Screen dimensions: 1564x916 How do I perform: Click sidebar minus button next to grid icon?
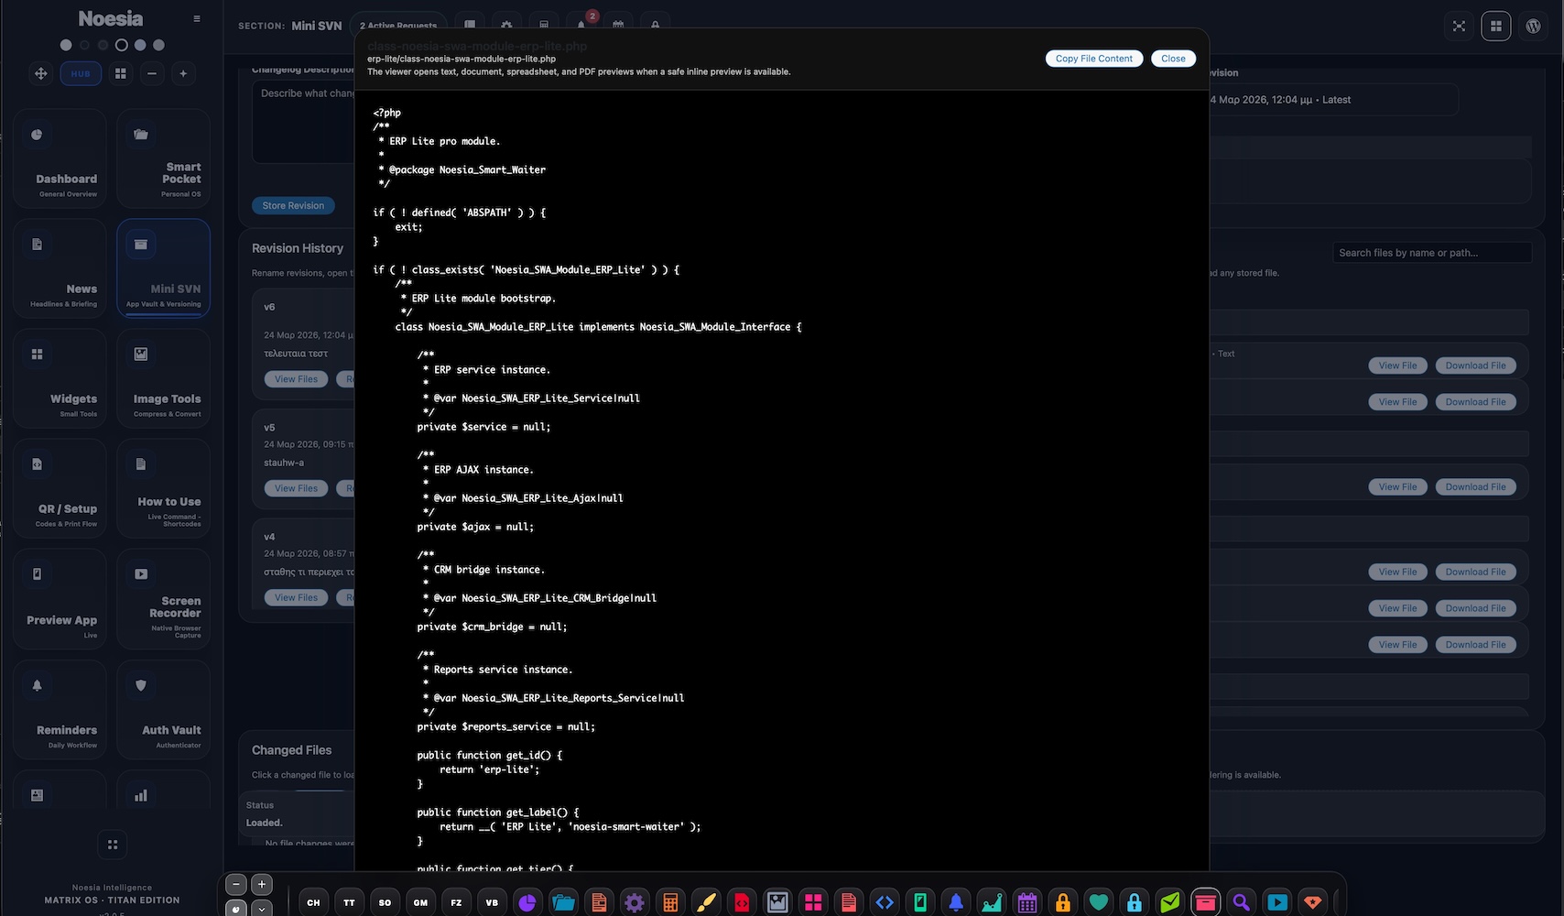click(x=152, y=73)
